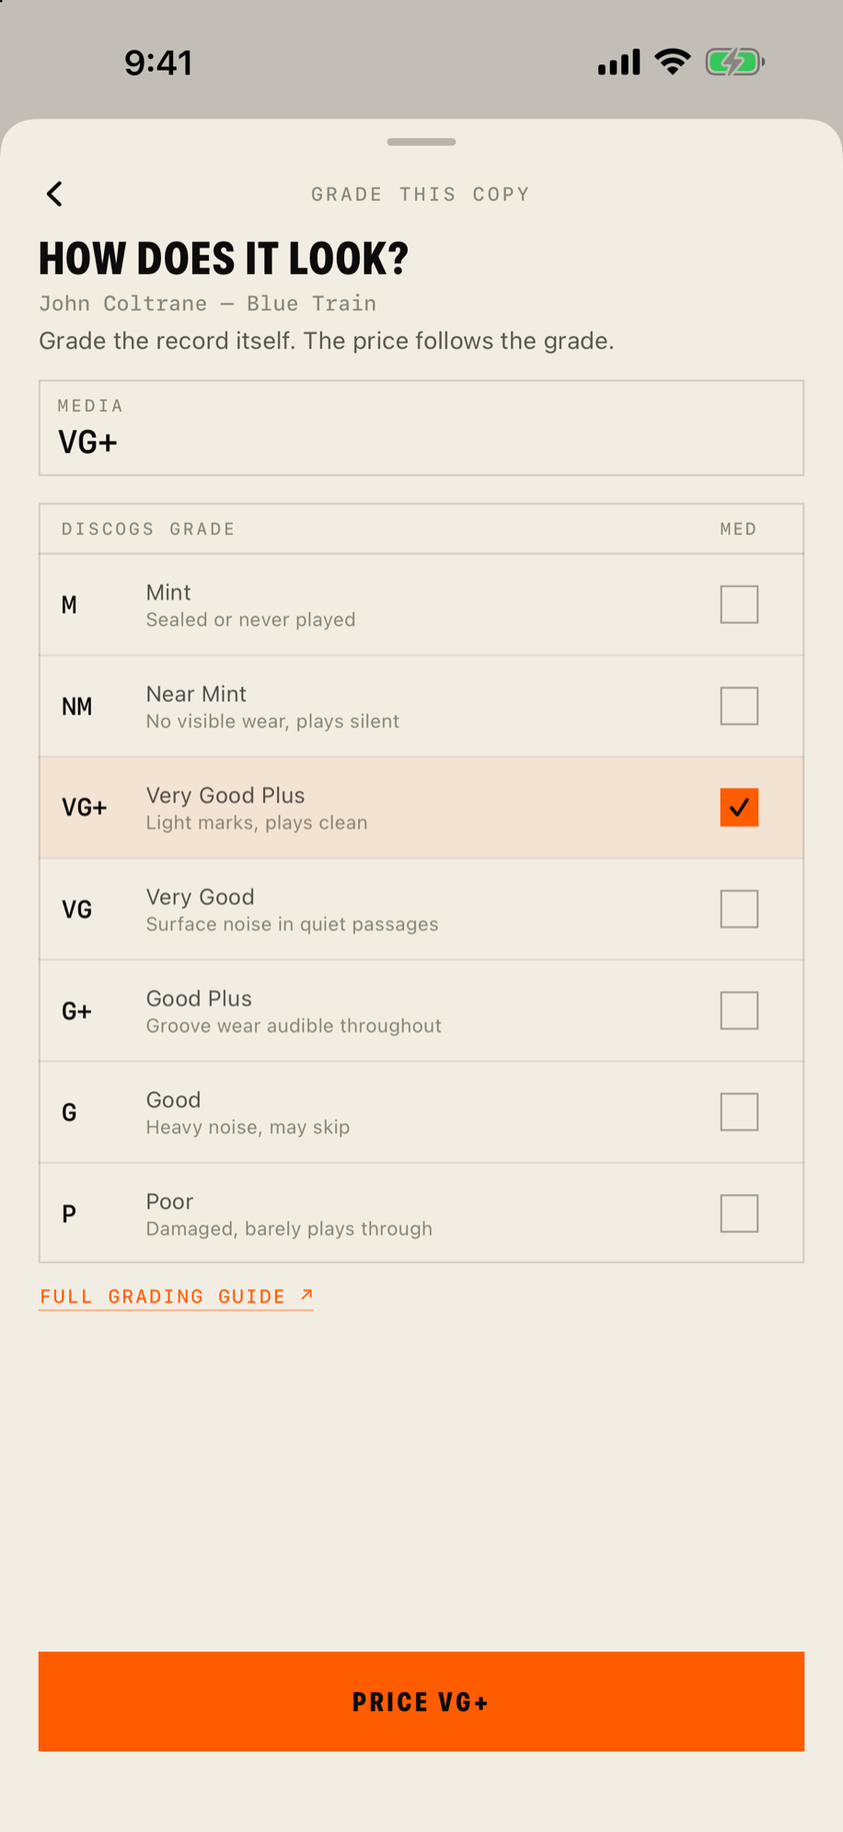
Task: Check the Very Good grade checkbox
Action: [739, 909]
